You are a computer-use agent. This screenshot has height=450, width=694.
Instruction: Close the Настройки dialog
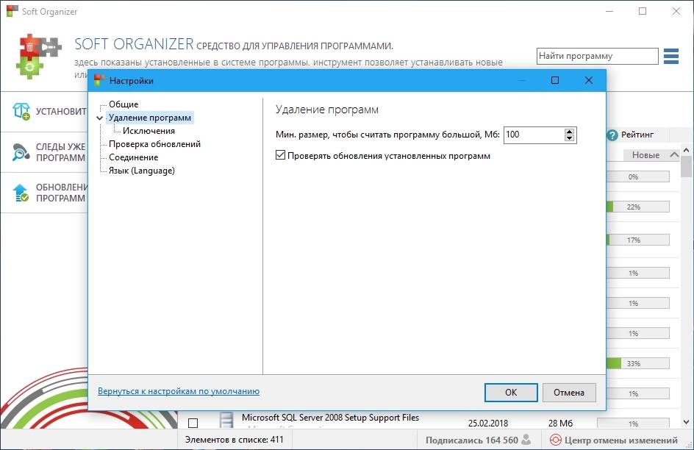point(589,81)
